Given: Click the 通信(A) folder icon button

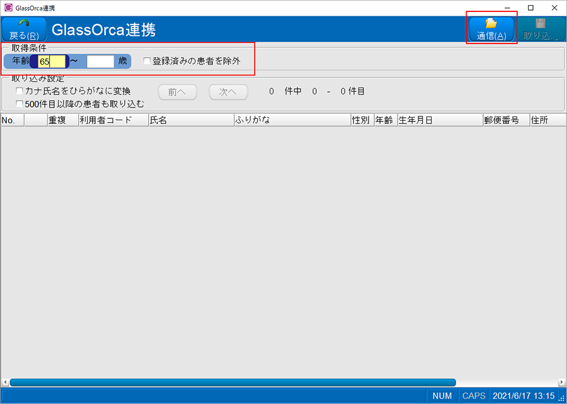Looking at the screenshot, I should coord(491,30).
